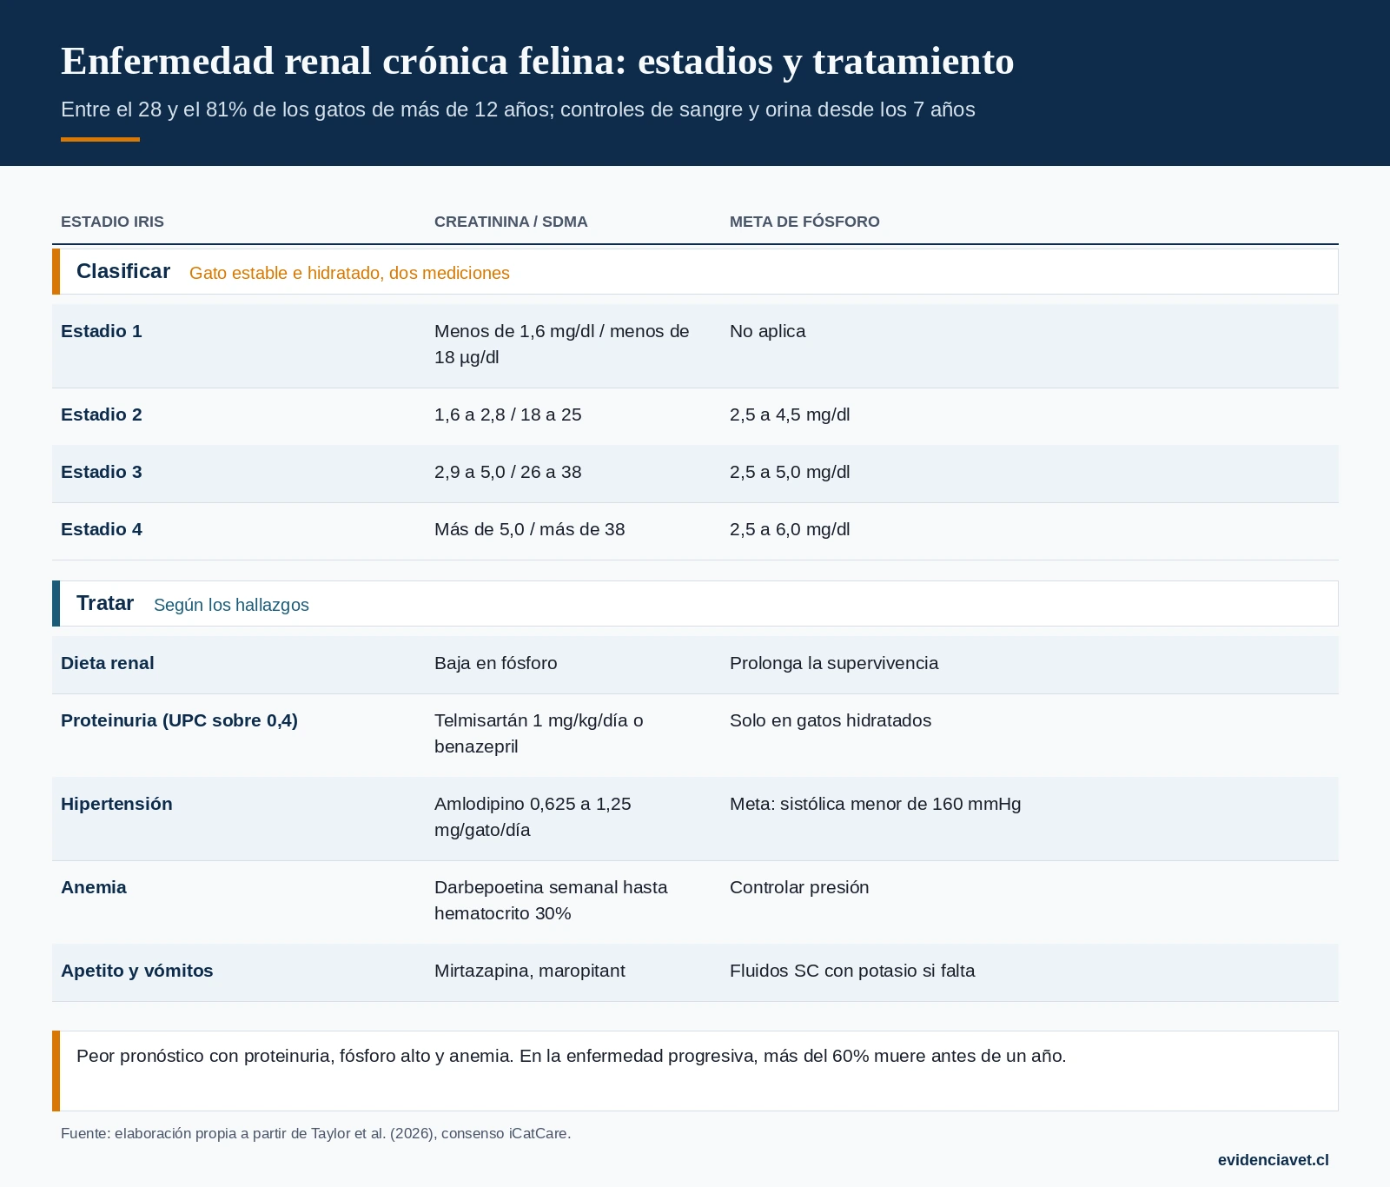Select the 'Estadio 3' row label

[101, 472]
